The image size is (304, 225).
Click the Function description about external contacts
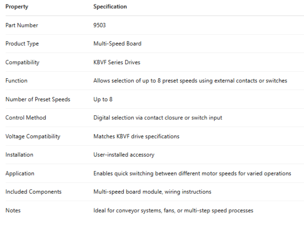click(x=190, y=81)
